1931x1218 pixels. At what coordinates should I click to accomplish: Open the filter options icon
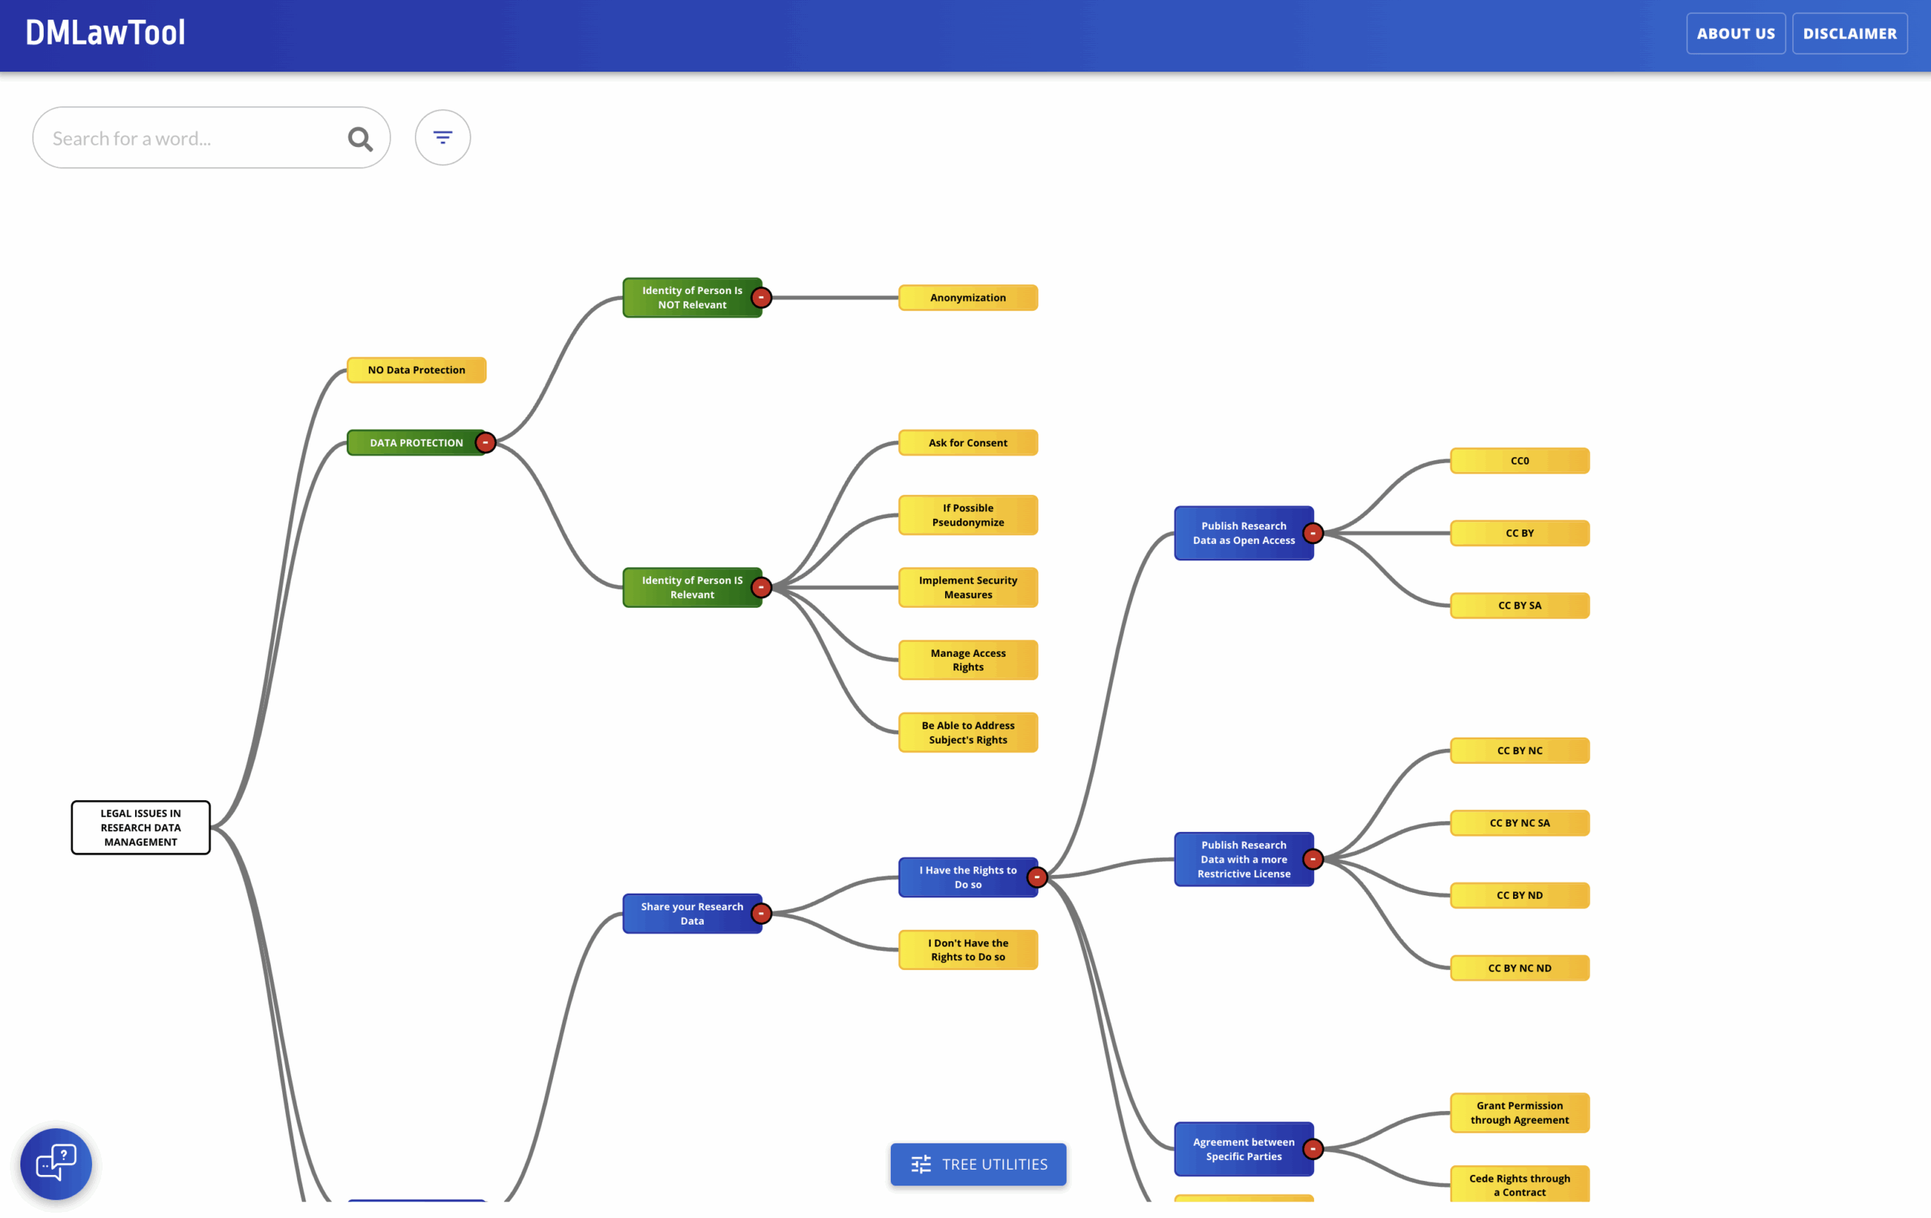pos(443,138)
